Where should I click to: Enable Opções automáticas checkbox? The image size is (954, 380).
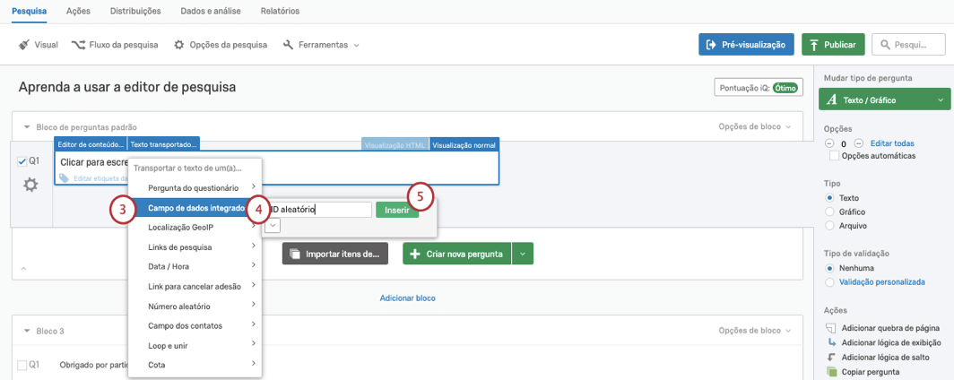click(x=834, y=156)
